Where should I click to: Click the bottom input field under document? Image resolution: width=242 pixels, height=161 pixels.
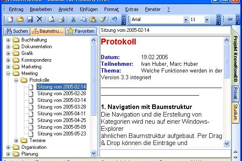(x=165, y=153)
